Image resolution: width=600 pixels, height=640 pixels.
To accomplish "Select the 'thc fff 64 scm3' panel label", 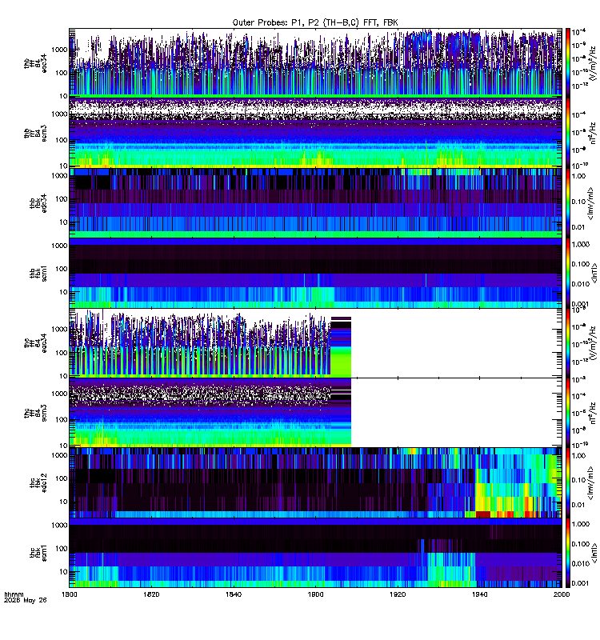I will coord(35,413).
